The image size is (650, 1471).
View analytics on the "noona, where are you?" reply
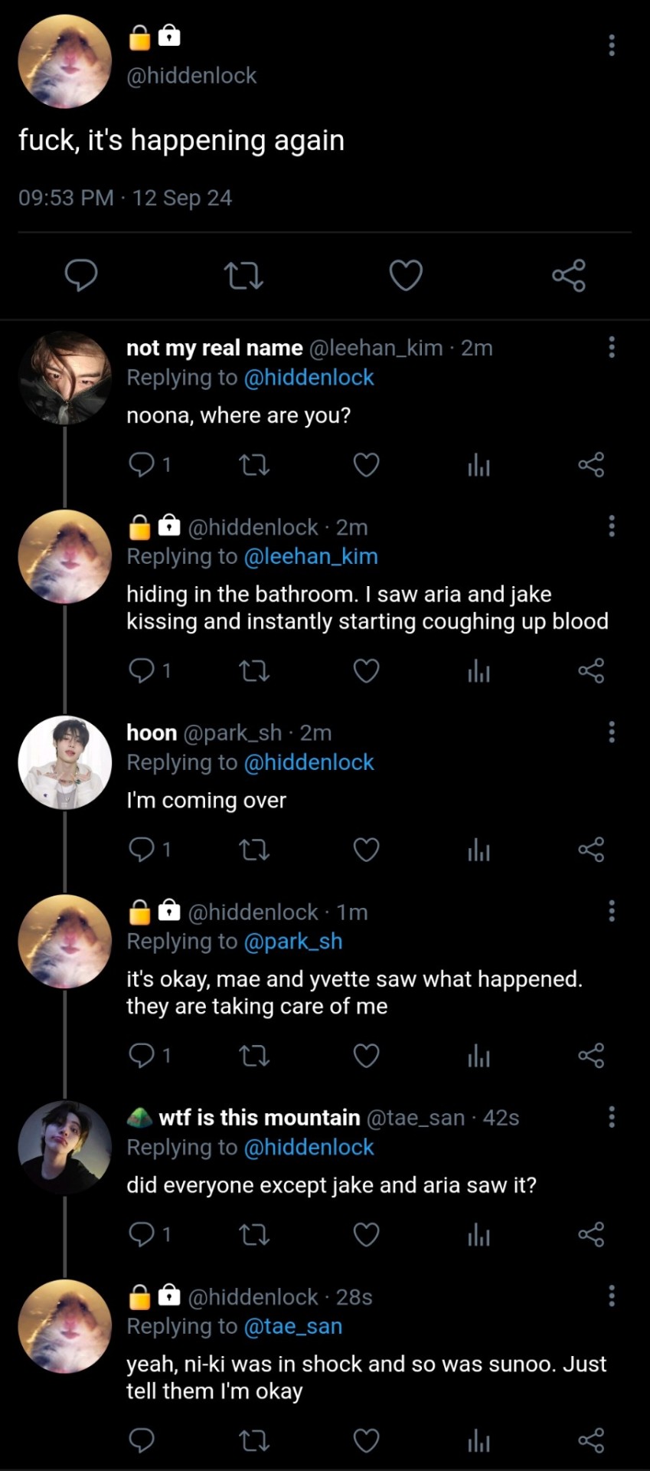point(479,465)
